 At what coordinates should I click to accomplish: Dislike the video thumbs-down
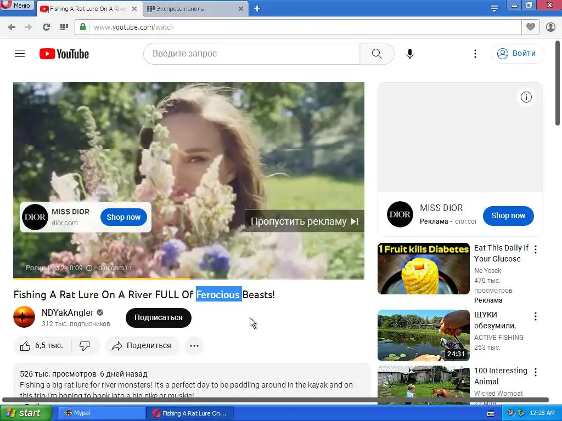(85, 346)
